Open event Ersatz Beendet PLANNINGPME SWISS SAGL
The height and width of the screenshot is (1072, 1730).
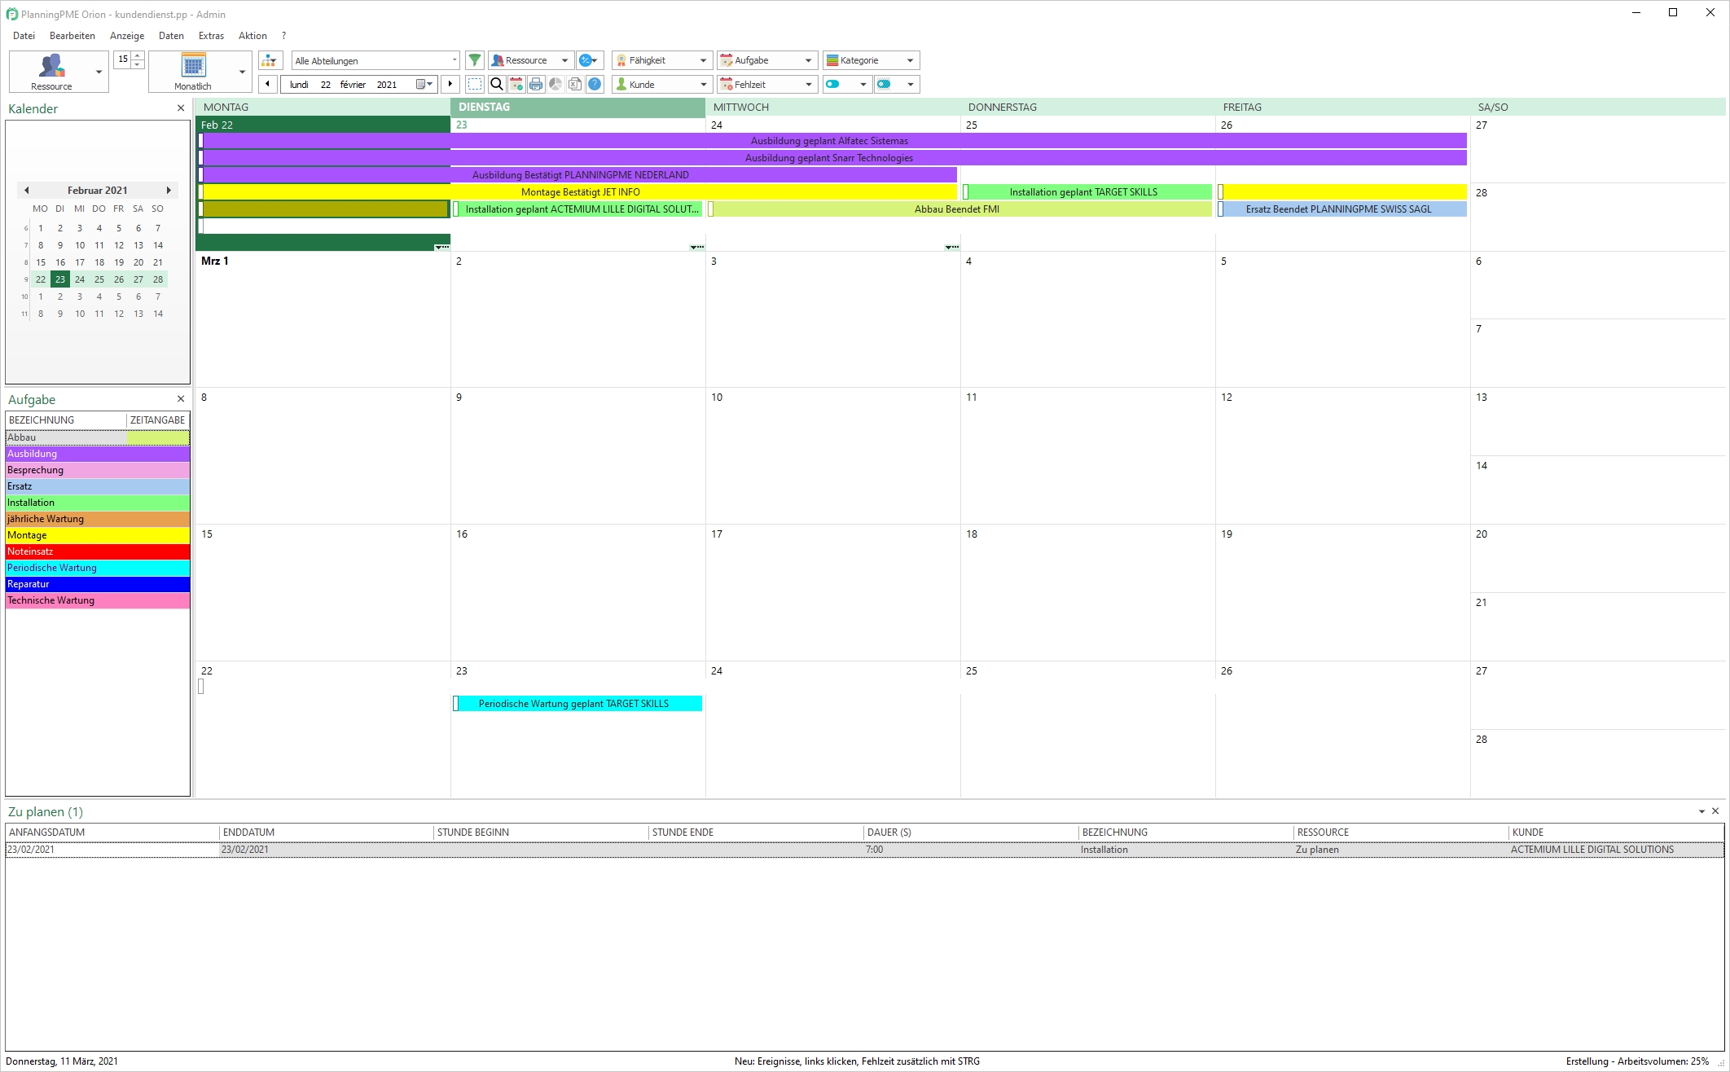1342,209
